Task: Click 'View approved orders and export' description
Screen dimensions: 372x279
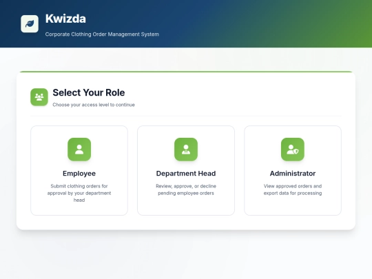Action: pos(293,189)
